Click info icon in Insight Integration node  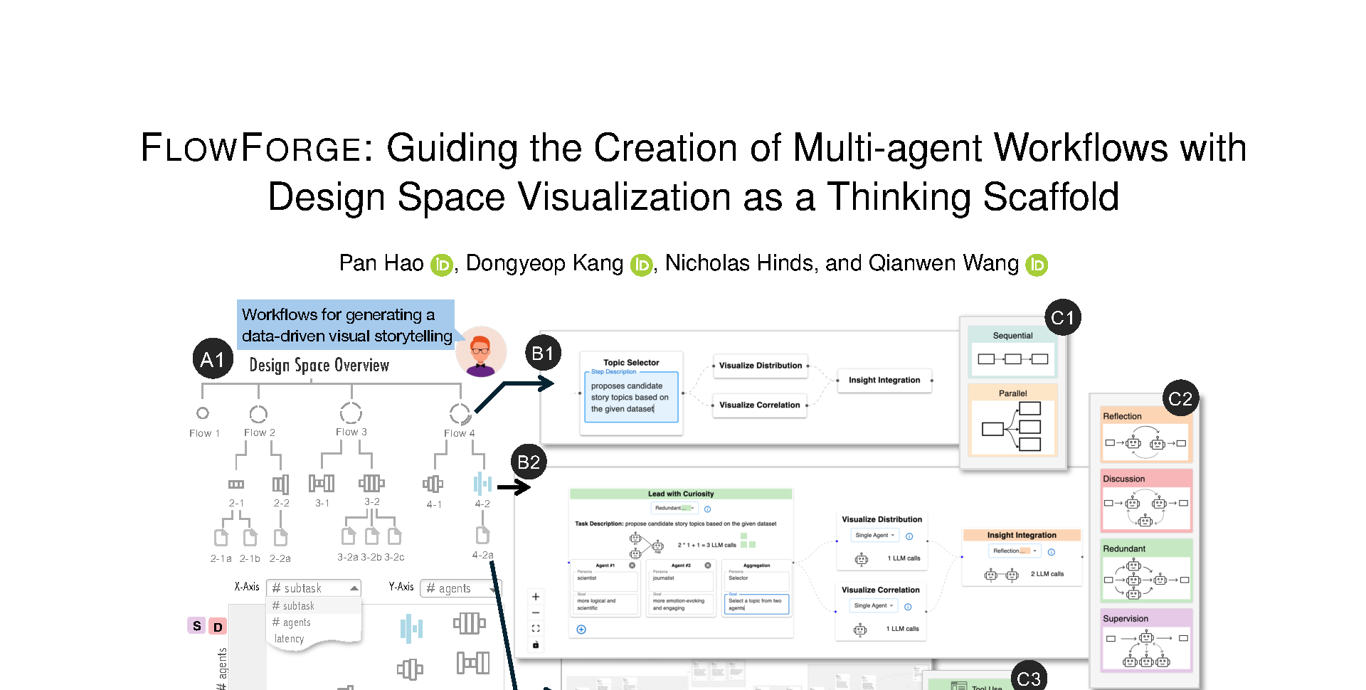(1052, 552)
